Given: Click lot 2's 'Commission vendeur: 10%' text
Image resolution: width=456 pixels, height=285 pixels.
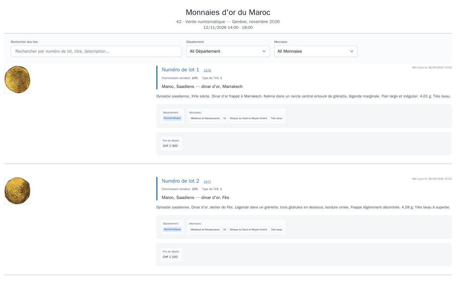Looking at the screenshot, I should [180, 189].
